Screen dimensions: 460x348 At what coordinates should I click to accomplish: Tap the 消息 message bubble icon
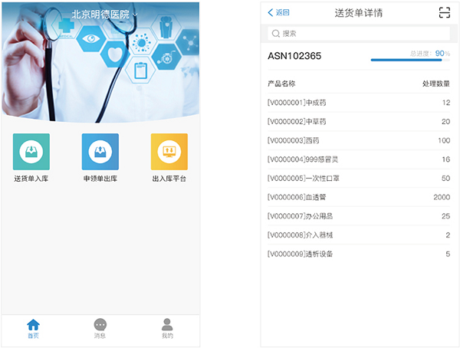pyautogui.click(x=100, y=325)
